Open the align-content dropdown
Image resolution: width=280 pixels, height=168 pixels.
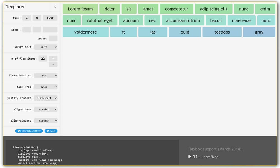click(x=46, y=121)
